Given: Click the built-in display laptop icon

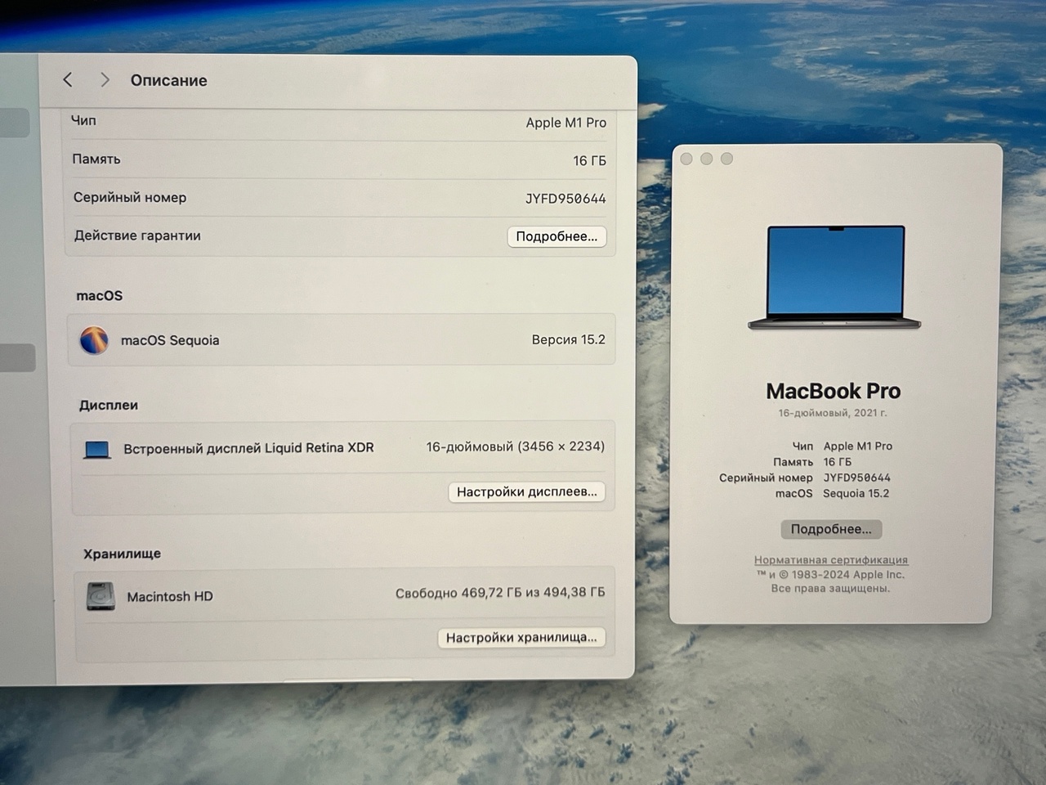Looking at the screenshot, I should 97,449.
